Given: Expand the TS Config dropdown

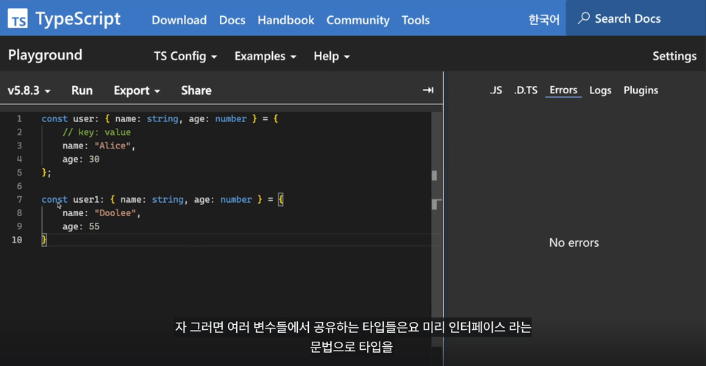Looking at the screenshot, I should click(185, 56).
